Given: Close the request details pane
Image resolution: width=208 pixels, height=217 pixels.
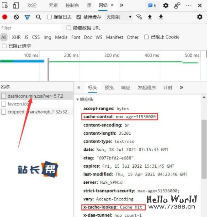Looking at the screenshot, I should [79, 87].
